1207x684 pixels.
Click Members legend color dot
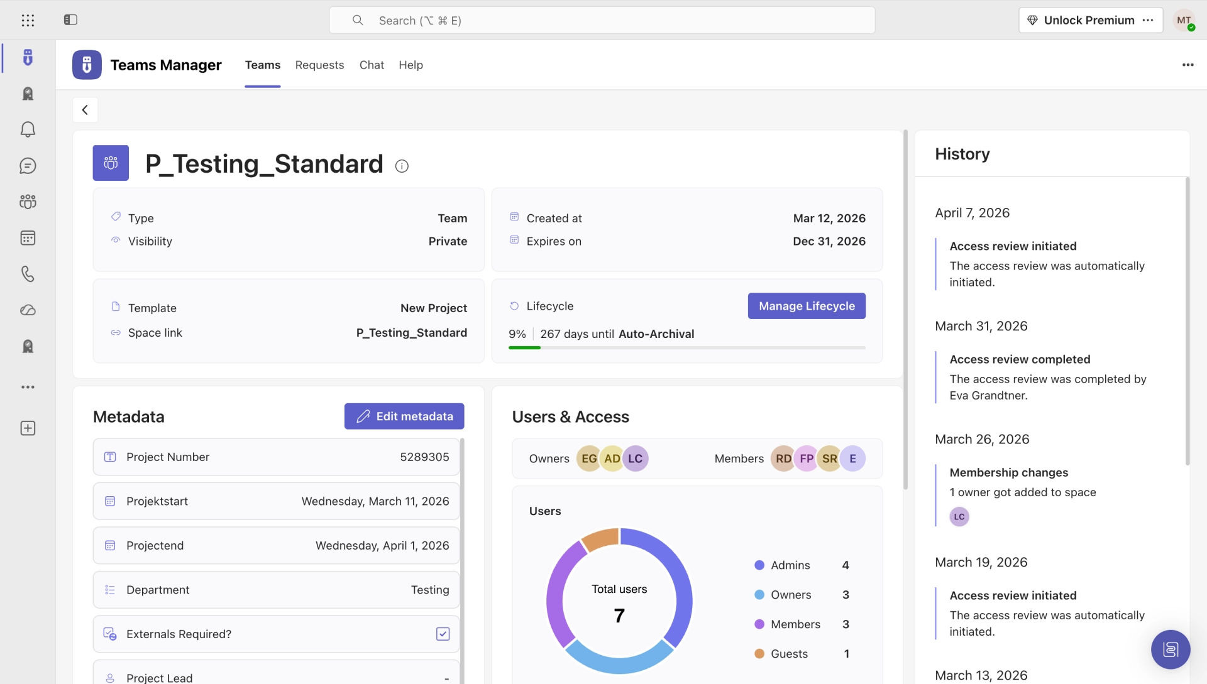click(x=759, y=624)
